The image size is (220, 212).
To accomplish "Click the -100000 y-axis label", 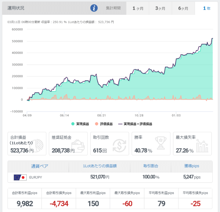I will [x=16, y=111].
